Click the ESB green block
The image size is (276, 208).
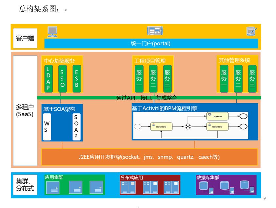(x=77, y=79)
